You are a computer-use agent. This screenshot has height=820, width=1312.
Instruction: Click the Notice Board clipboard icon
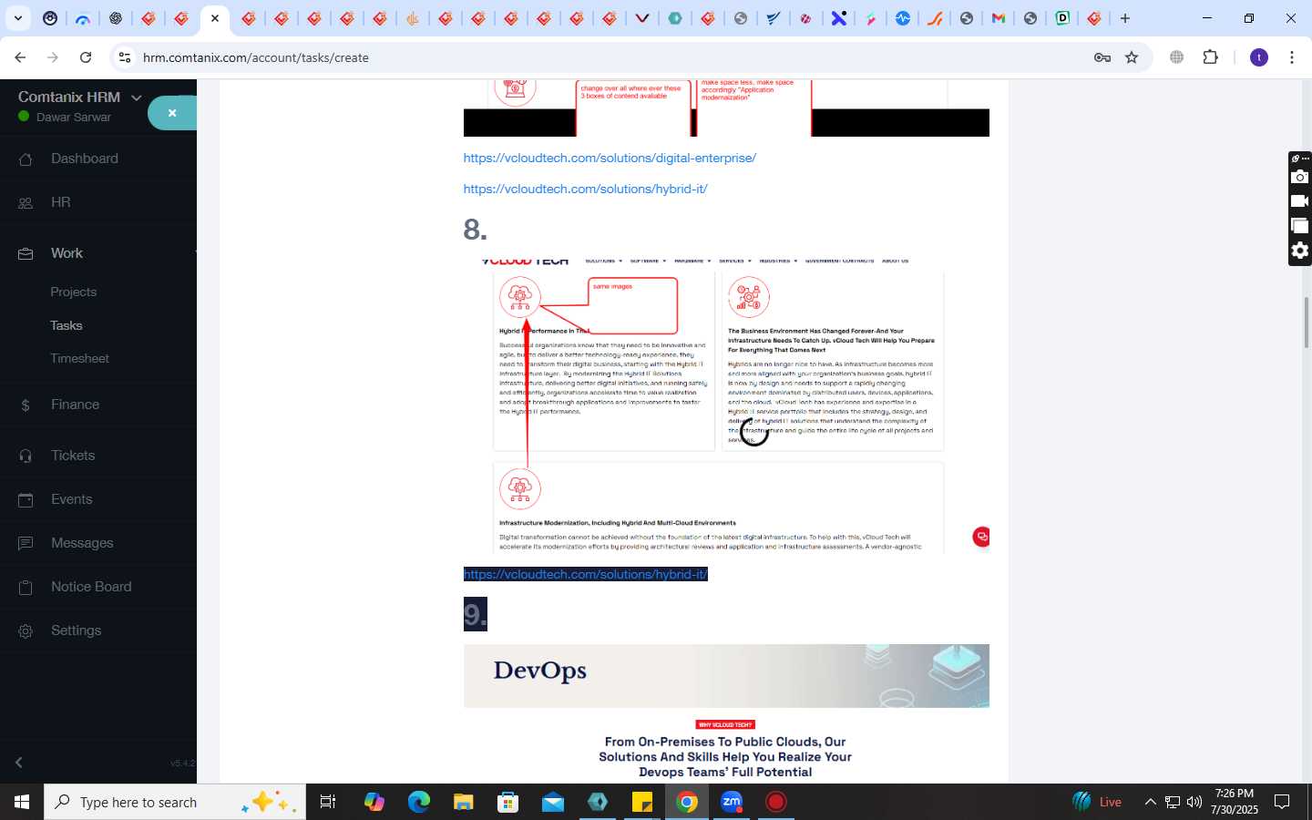pos(26,587)
